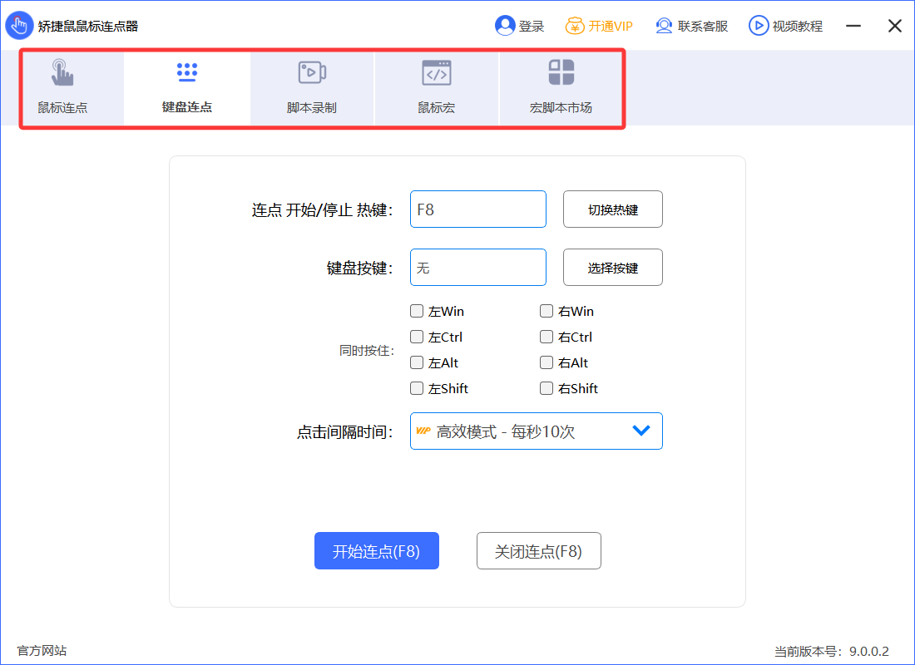Toggle the 左Shift checkbox
Viewport: 915px width, 665px height.
pos(417,388)
